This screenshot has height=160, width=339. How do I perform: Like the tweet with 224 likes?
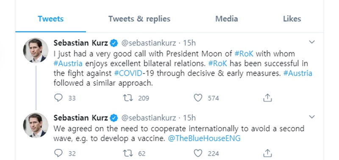(x=198, y=153)
